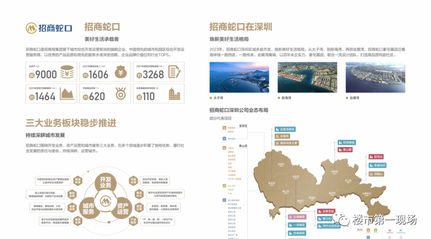Image resolution: width=431 pixels, height=239 pixels.
Task: Select the 开发业务 circle
Action: point(106,183)
